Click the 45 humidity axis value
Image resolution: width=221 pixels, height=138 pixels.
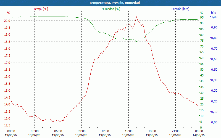point(202,75)
